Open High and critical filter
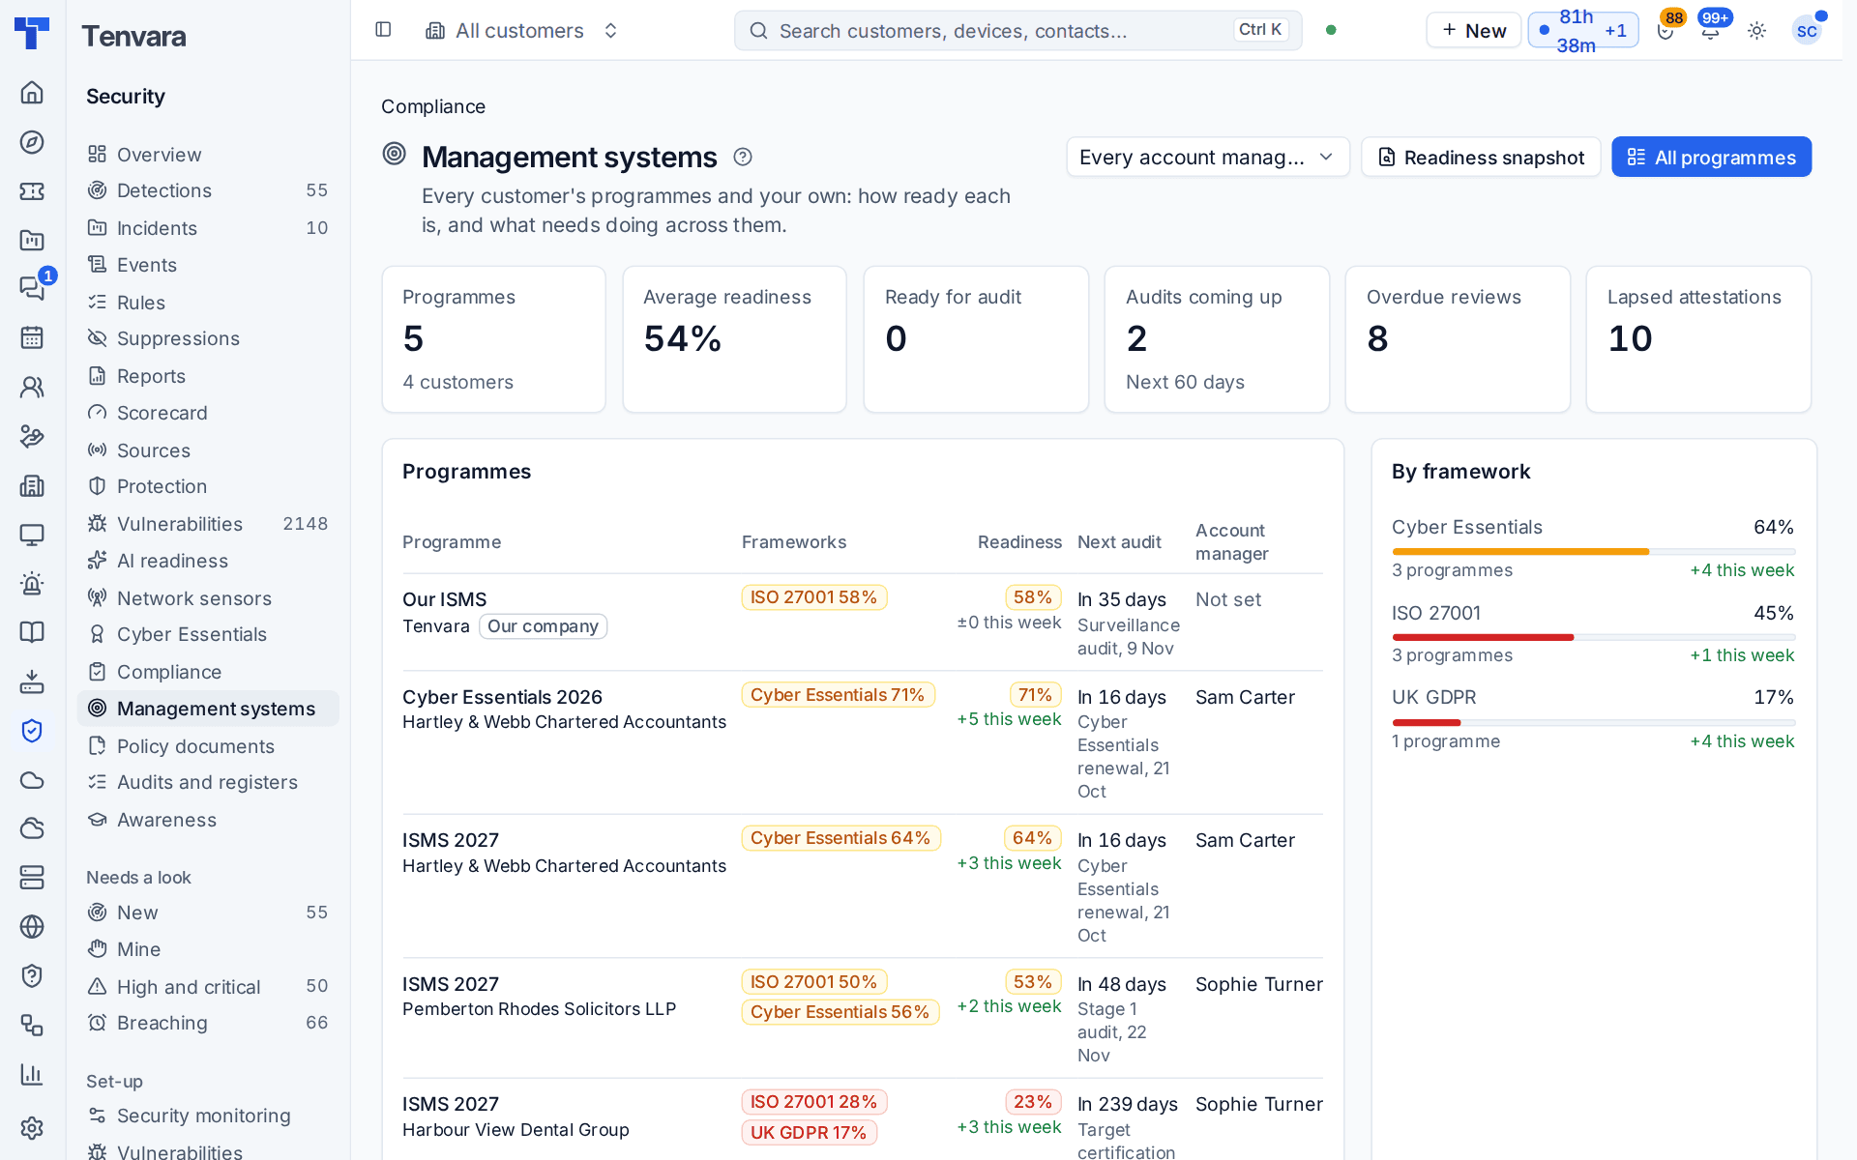The width and height of the screenshot is (1857, 1160). pyautogui.click(x=208, y=987)
